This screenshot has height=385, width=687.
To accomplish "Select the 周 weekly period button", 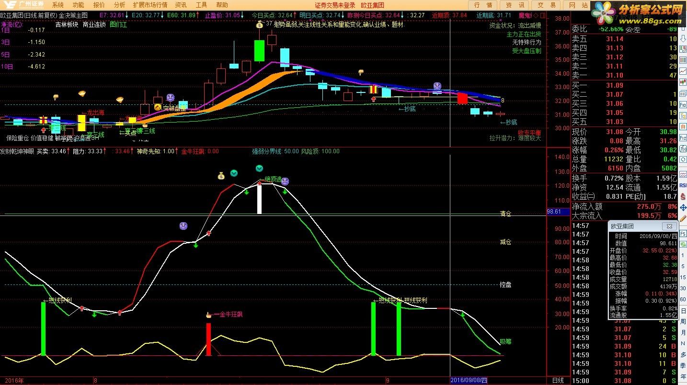I will click(683, 322).
